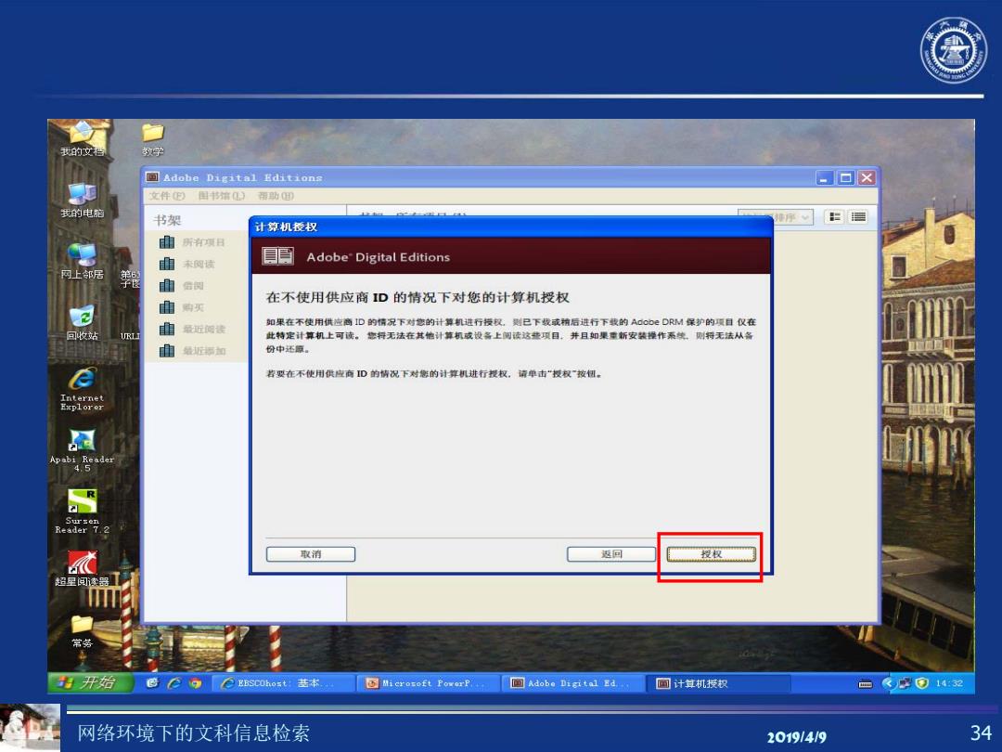This screenshot has height=752, width=1002.
Task: Click the 最近阅读 bookshelf label
Action: [x=204, y=330]
